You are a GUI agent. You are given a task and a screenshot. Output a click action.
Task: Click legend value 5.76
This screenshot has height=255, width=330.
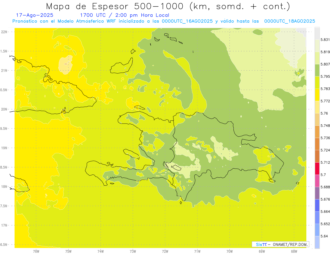(324, 113)
